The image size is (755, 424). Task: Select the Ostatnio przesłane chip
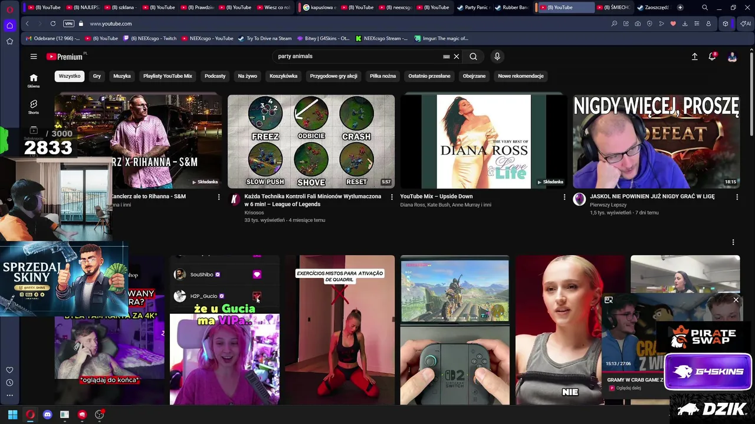[429, 76]
